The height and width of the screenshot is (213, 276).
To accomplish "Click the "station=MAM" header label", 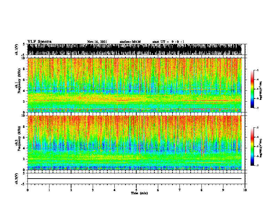I will coord(130,42).
